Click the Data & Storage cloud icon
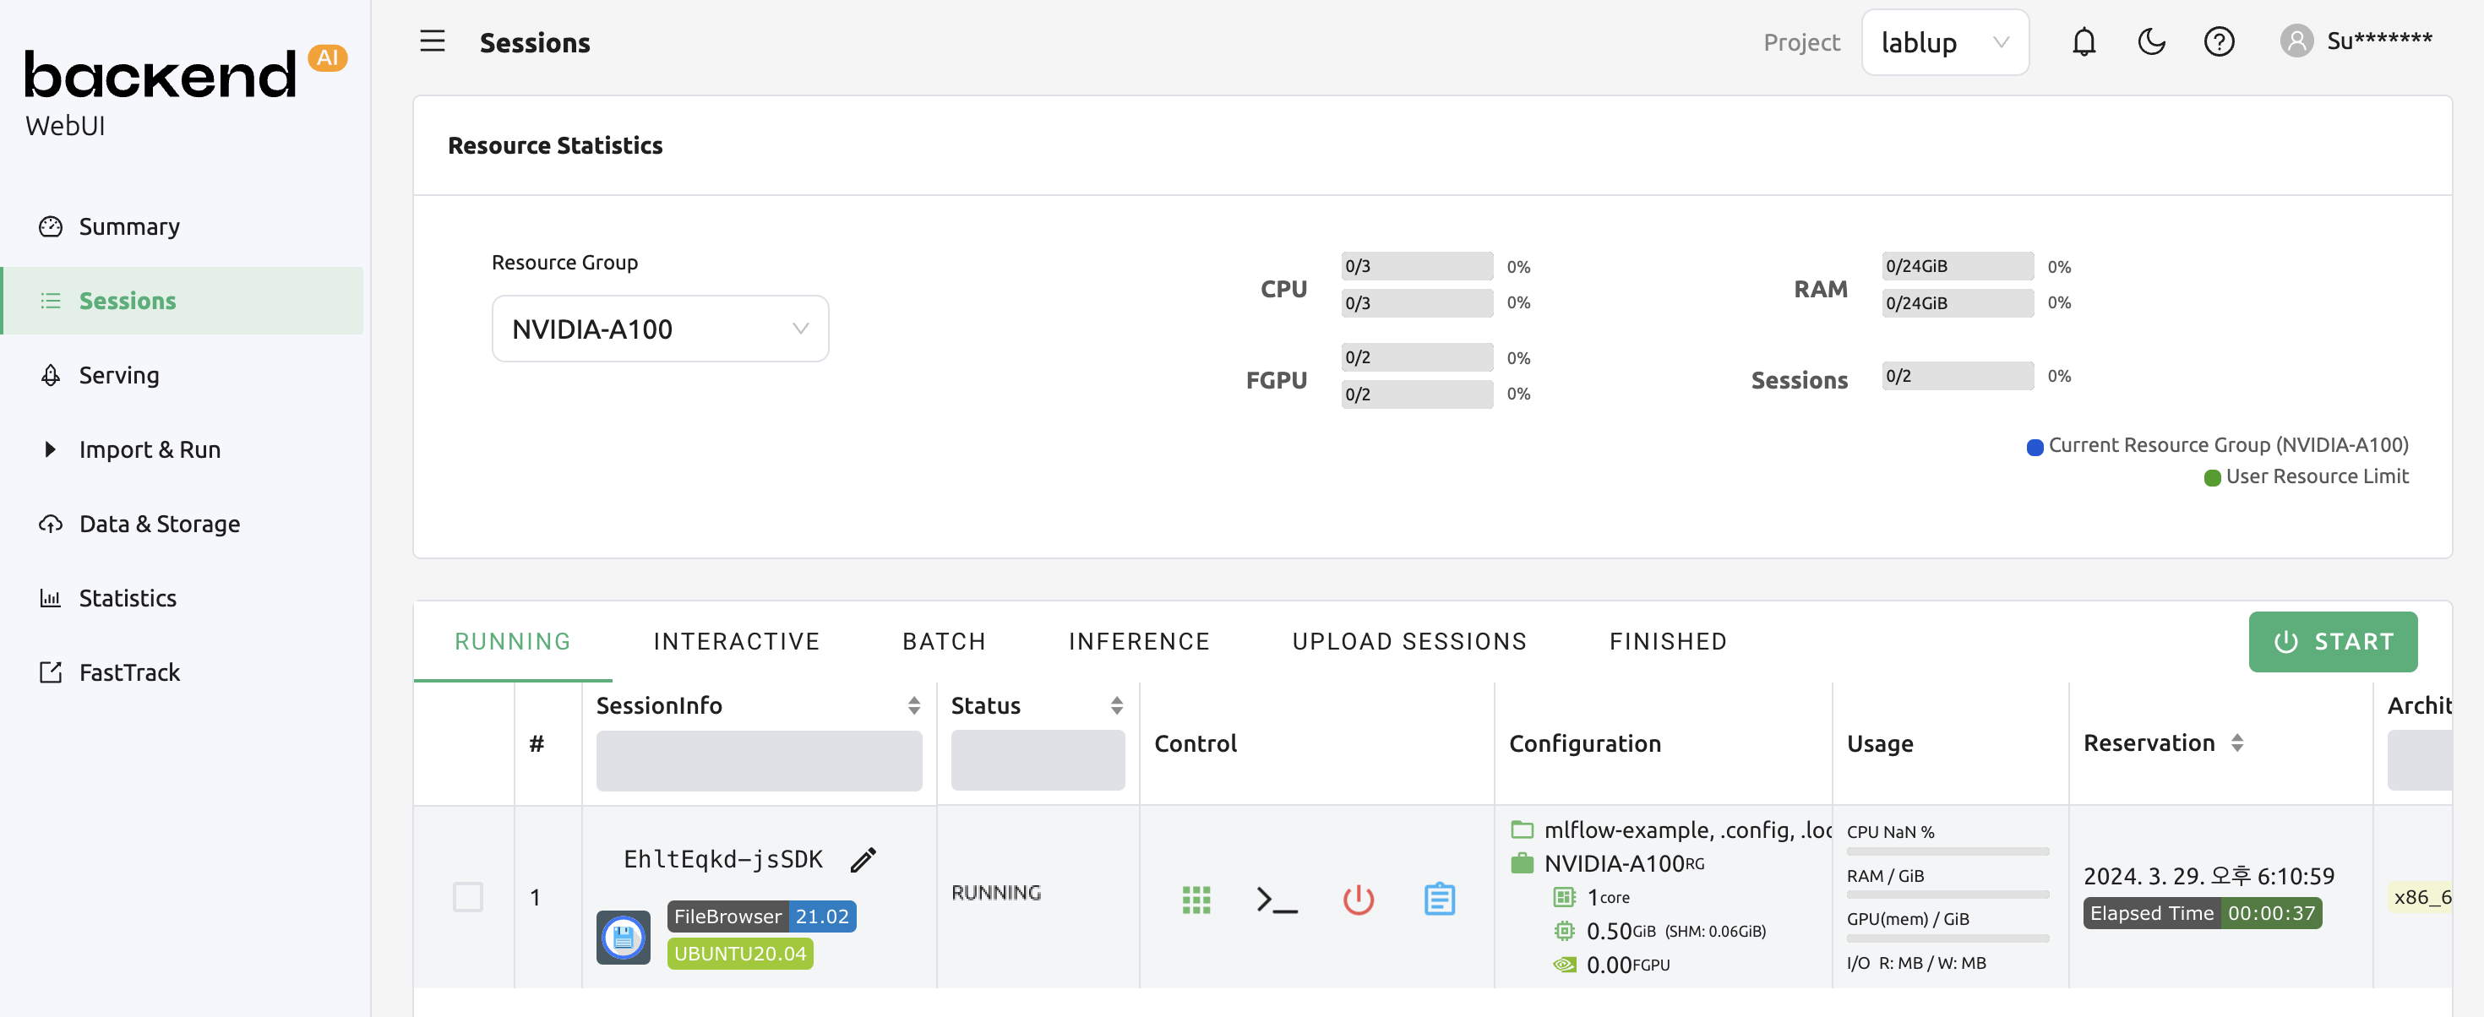 tap(50, 524)
